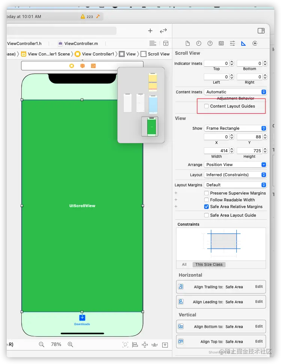Screen dimensions: 281x364
Task: Click the X position field
Action: pyautogui.click(x=217, y=137)
